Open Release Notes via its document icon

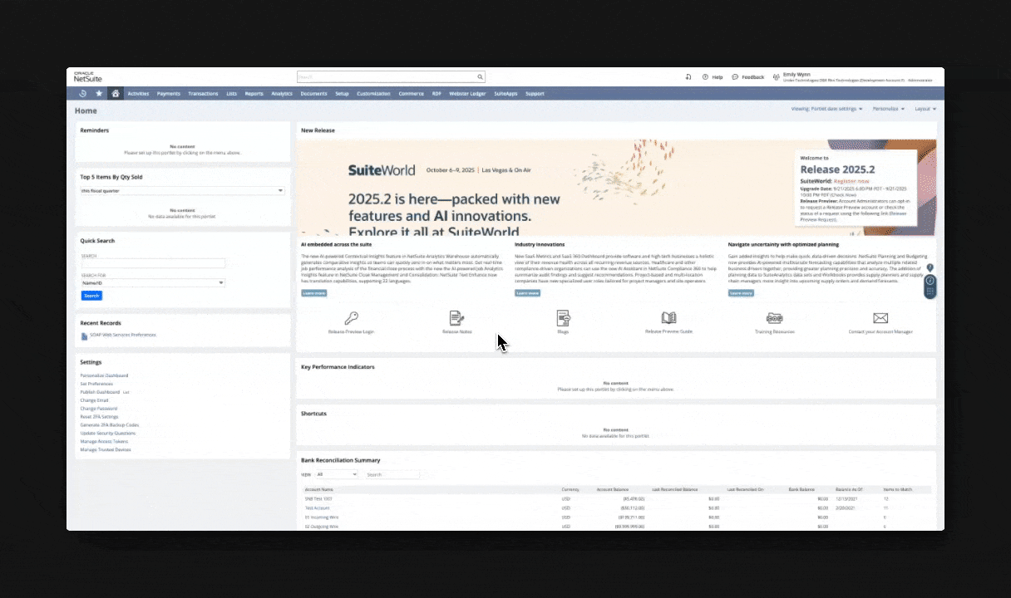[456, 318]
